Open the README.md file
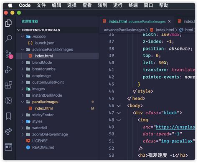 (x=43, y=148)
